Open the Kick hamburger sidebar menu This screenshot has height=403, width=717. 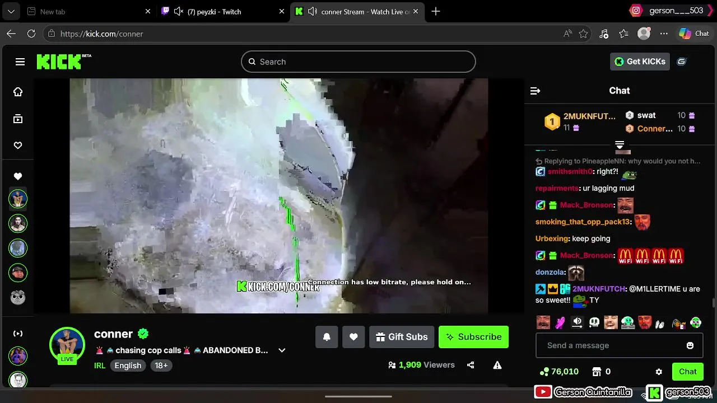[x=20, y=62]
